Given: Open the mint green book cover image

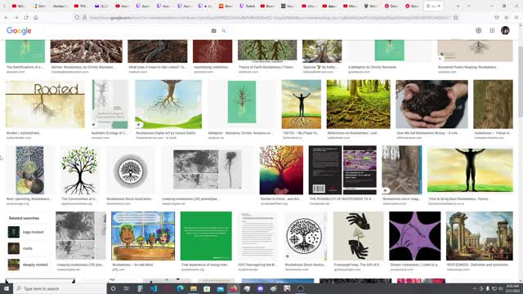Looking at the screenshot, I should coord(242,102).
